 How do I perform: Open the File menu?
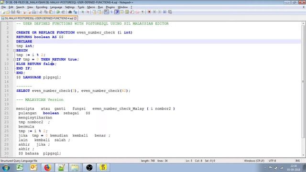[x=3, y=7]
